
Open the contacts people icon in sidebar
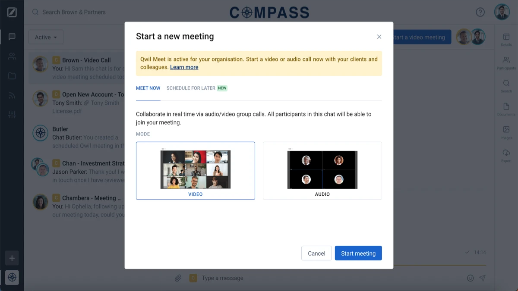tap(12, 56)
